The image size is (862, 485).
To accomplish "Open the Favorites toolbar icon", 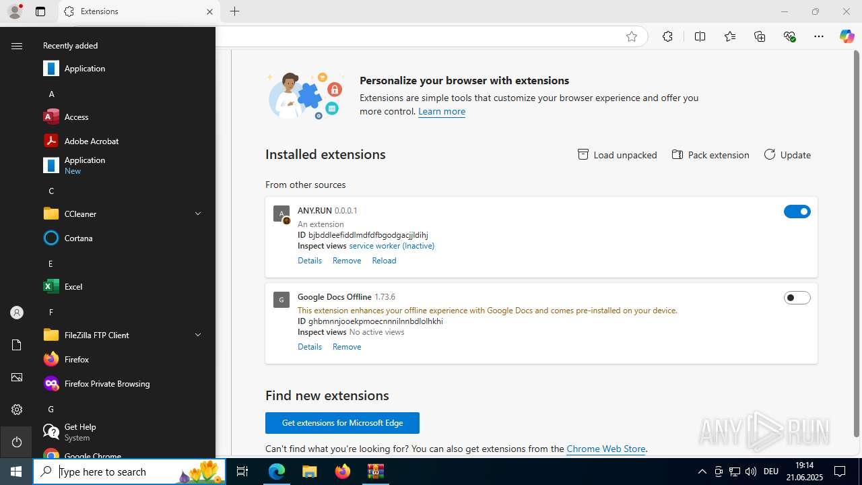I will (730, 36).
